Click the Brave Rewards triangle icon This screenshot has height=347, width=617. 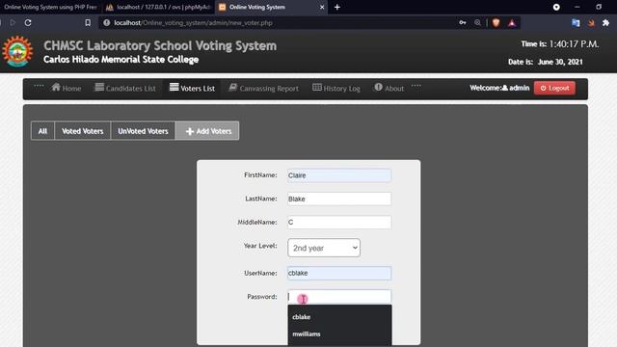tap(512, 23)
